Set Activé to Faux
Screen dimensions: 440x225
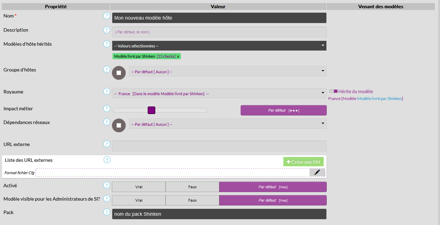tap(192, 187)
